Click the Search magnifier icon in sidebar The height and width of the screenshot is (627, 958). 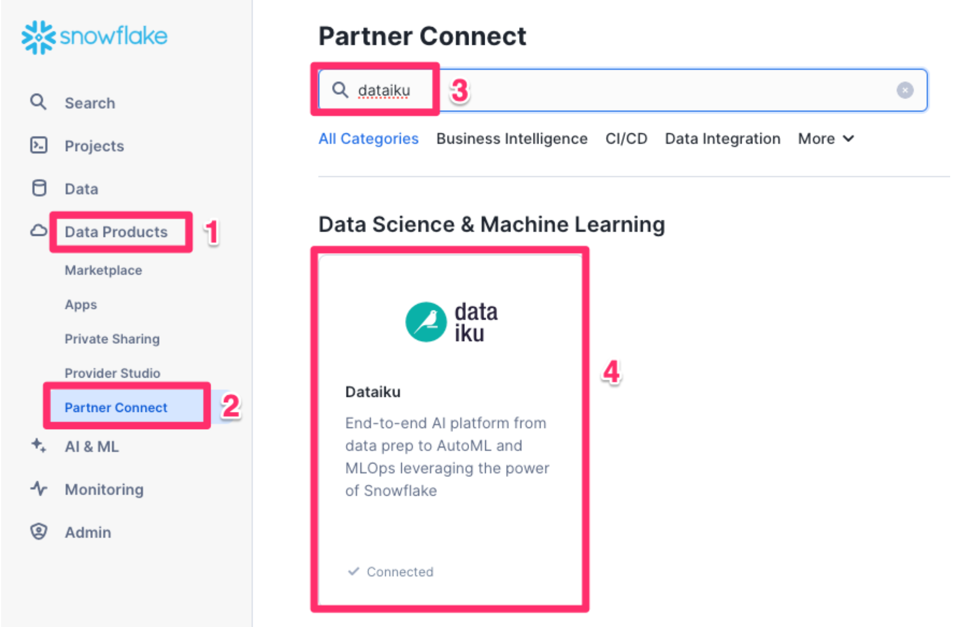tap(38, 102)
